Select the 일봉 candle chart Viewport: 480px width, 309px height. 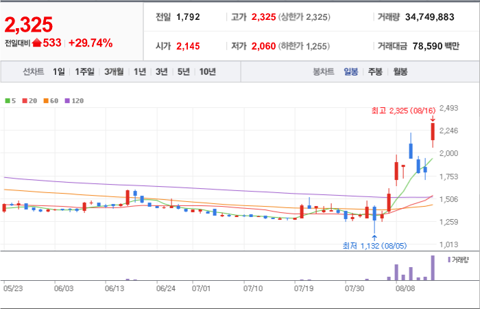pyautogui.click(x=351, y=72)
